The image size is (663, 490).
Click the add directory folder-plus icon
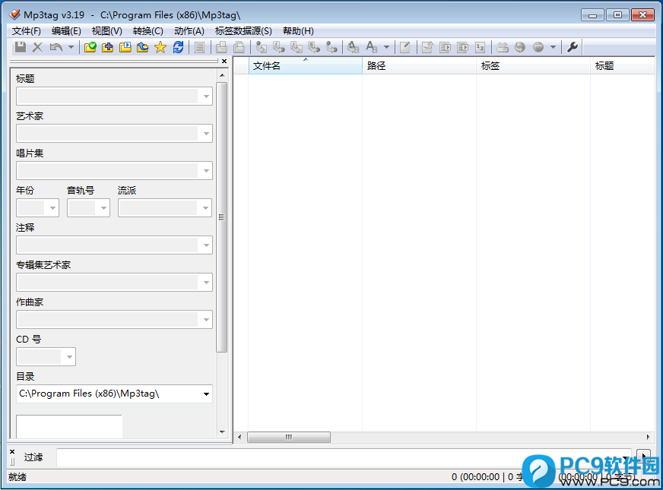107,47
